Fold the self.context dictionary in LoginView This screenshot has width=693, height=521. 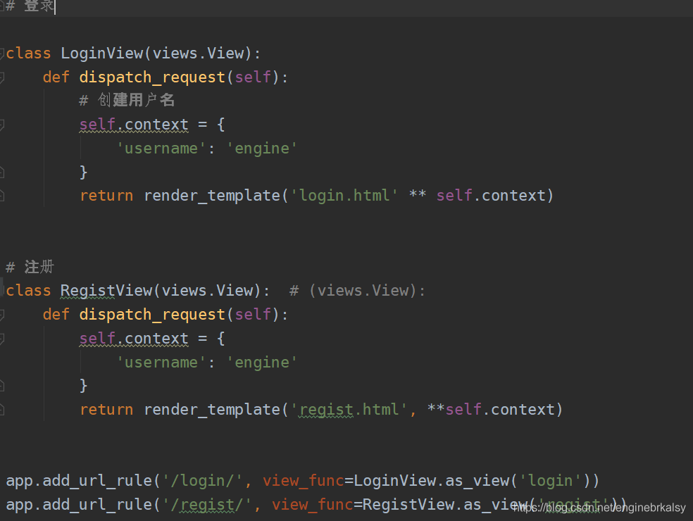pos(2,124)
